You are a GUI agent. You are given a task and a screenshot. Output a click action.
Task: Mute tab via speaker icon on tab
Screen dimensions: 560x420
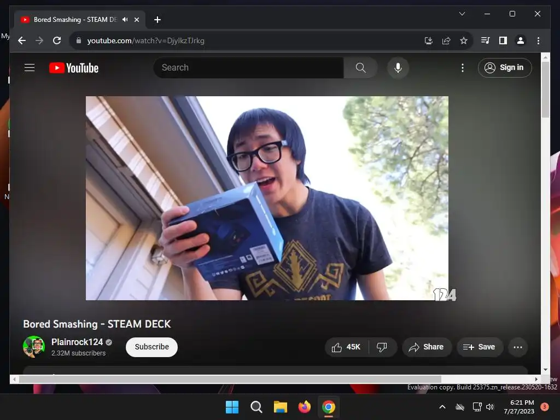pyautogui.click(x=125, y=20)
